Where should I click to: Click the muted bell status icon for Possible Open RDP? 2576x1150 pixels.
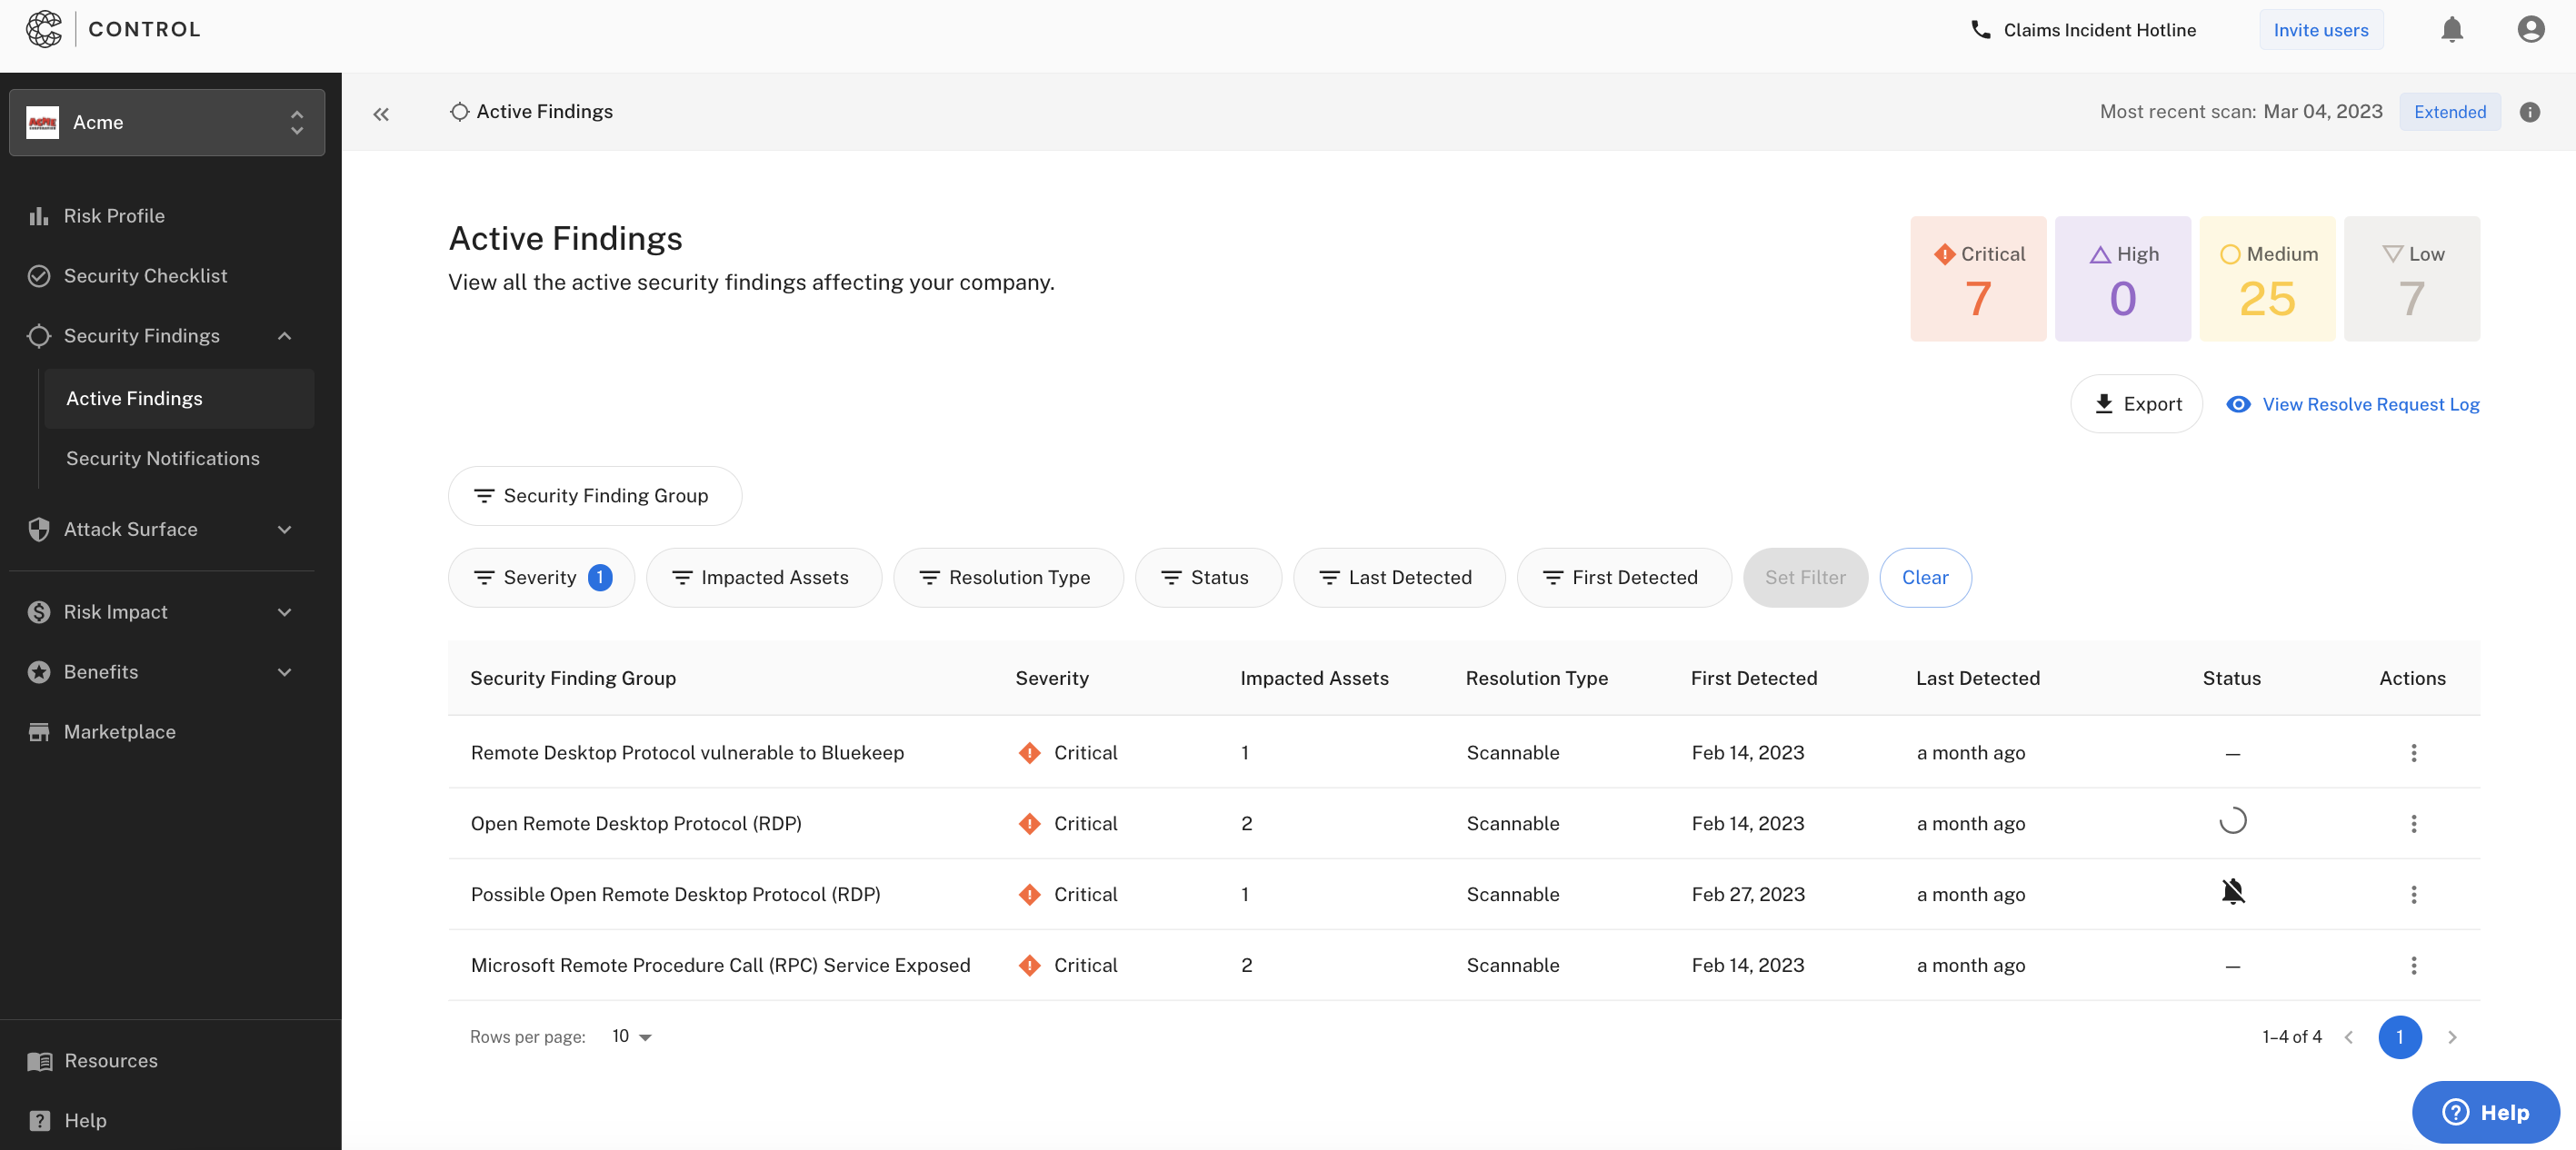coord(2232,891)
